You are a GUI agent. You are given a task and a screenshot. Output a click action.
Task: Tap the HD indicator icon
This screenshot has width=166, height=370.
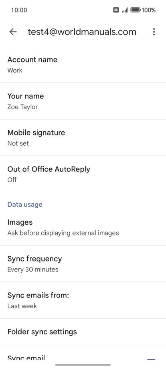[x=116, y=10]
